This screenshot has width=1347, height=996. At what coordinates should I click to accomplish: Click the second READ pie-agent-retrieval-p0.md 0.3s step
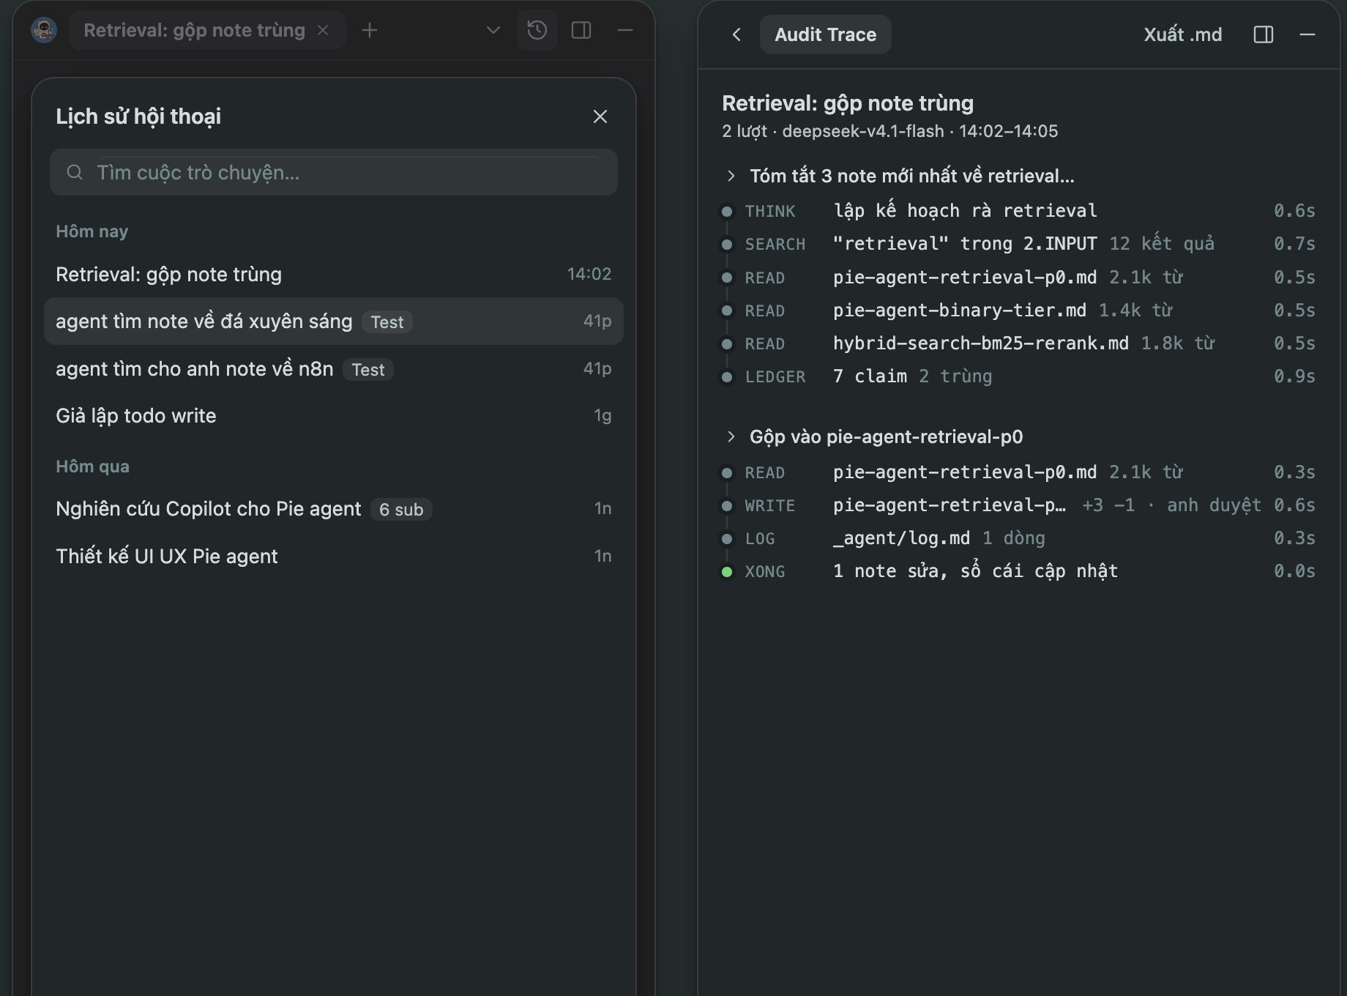pos(1018,472)
